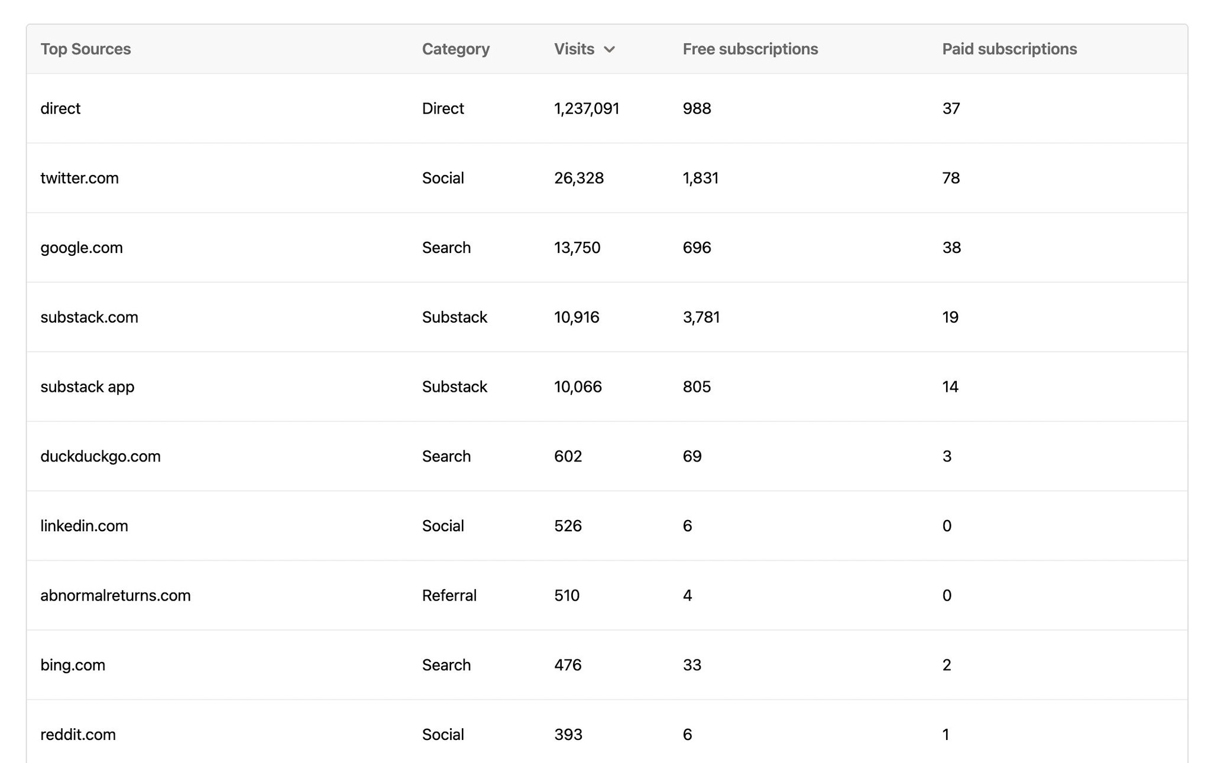
Task: Click linkedin.com's free subscriptions value 6
Action: (x=688, y=526)
